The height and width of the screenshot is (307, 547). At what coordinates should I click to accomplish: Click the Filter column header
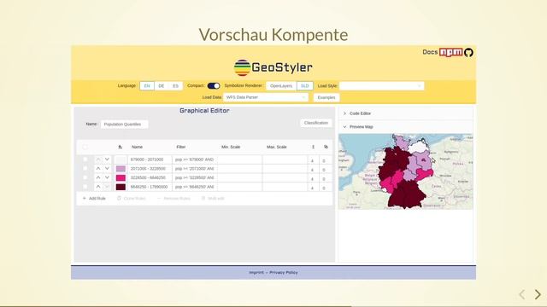(181, 147)
